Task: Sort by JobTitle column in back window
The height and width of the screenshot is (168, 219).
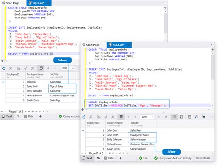Action: [62, 76]
